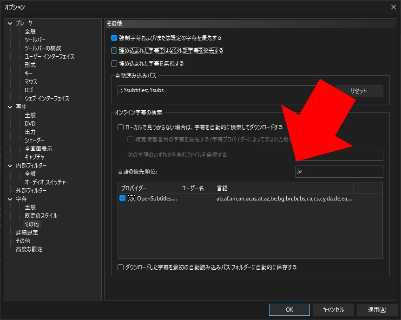Select 出力 under 再生

30,132
